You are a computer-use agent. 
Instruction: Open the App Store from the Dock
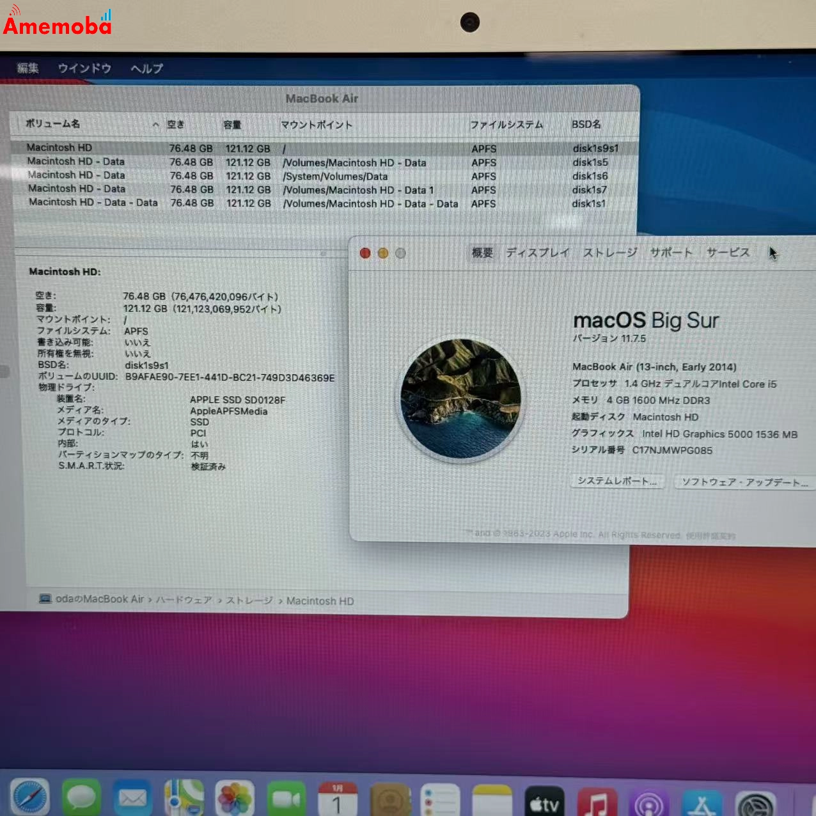[701, 796]
